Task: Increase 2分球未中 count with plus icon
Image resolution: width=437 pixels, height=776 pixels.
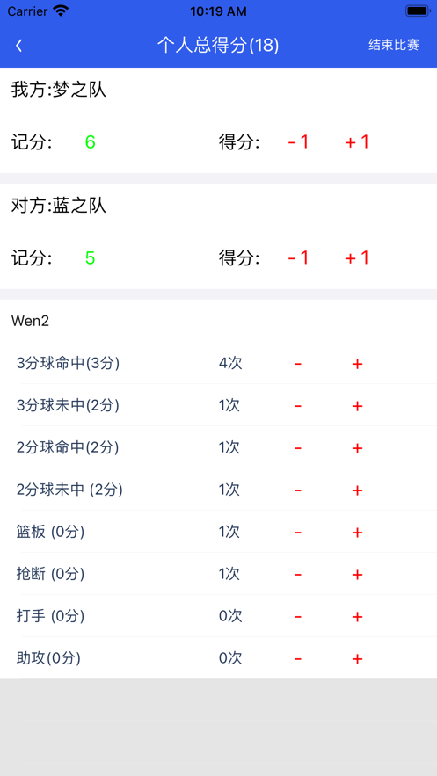Action: click(x=357, y=490)
